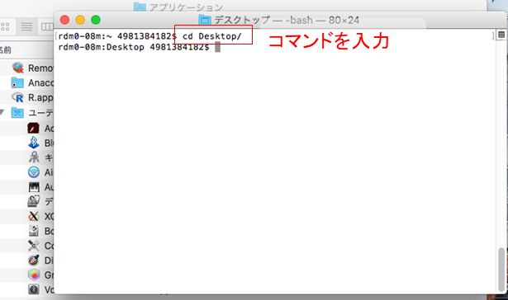Screen dimensions: 508x300
Task: Select the R.app icon
Action: (x=17, y=97)
